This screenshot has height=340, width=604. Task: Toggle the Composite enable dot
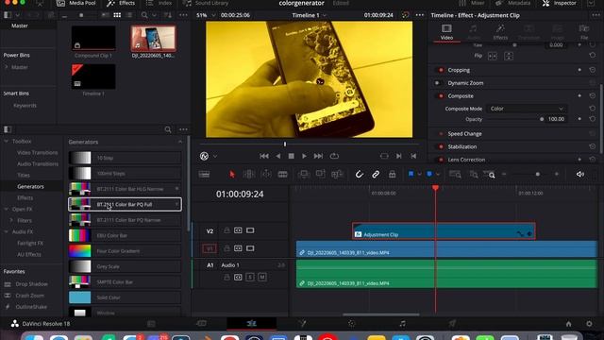(441, 96)
